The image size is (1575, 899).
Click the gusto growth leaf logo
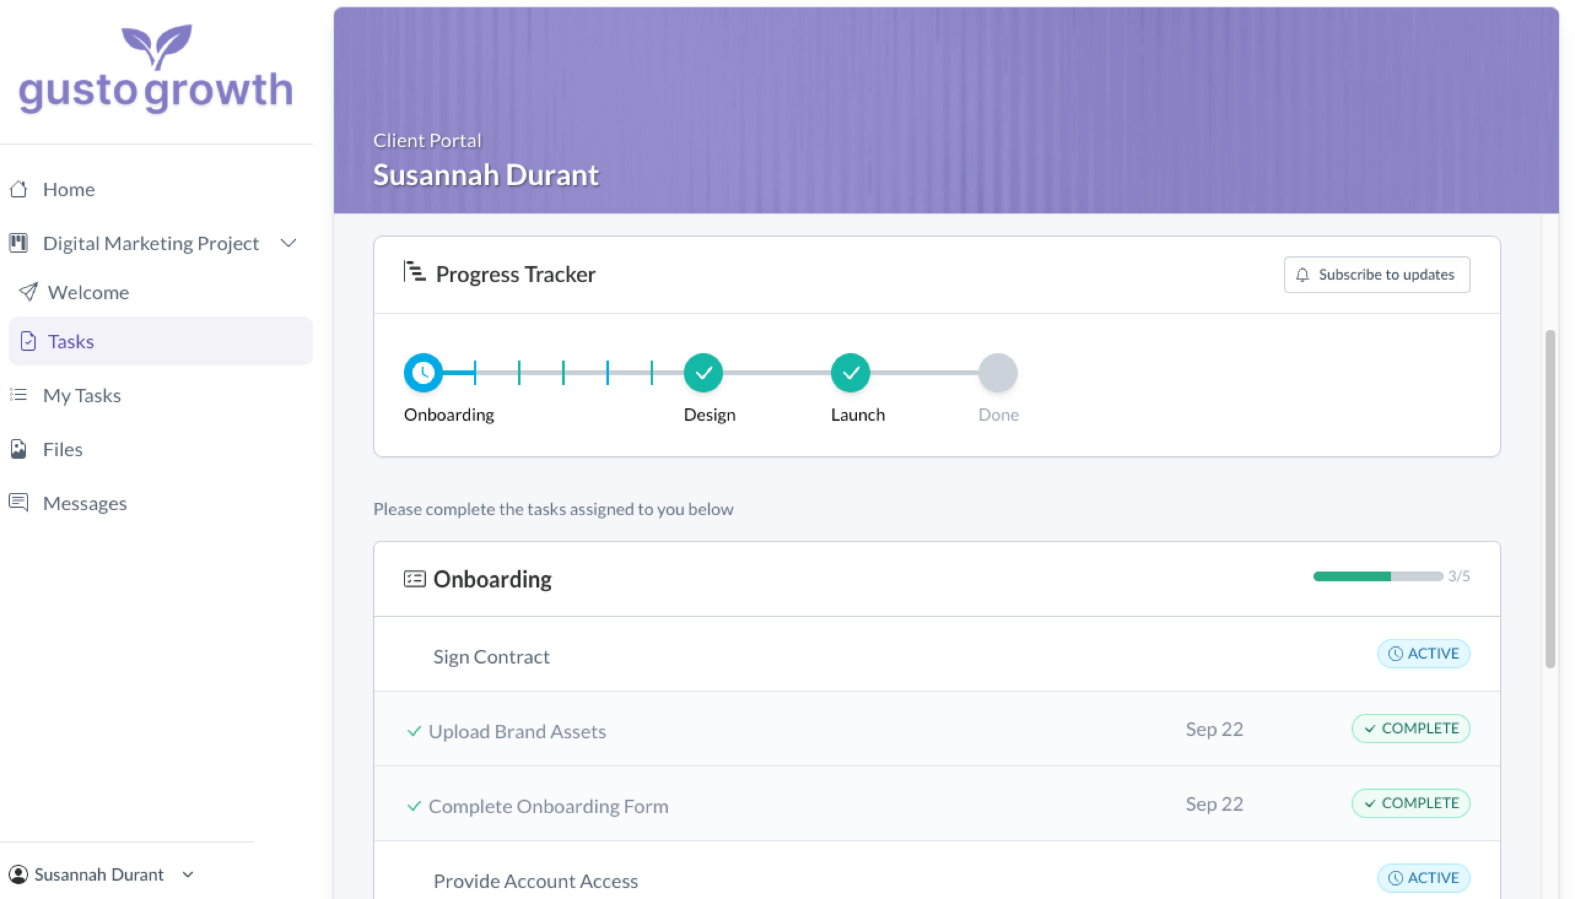pos(157,47)
